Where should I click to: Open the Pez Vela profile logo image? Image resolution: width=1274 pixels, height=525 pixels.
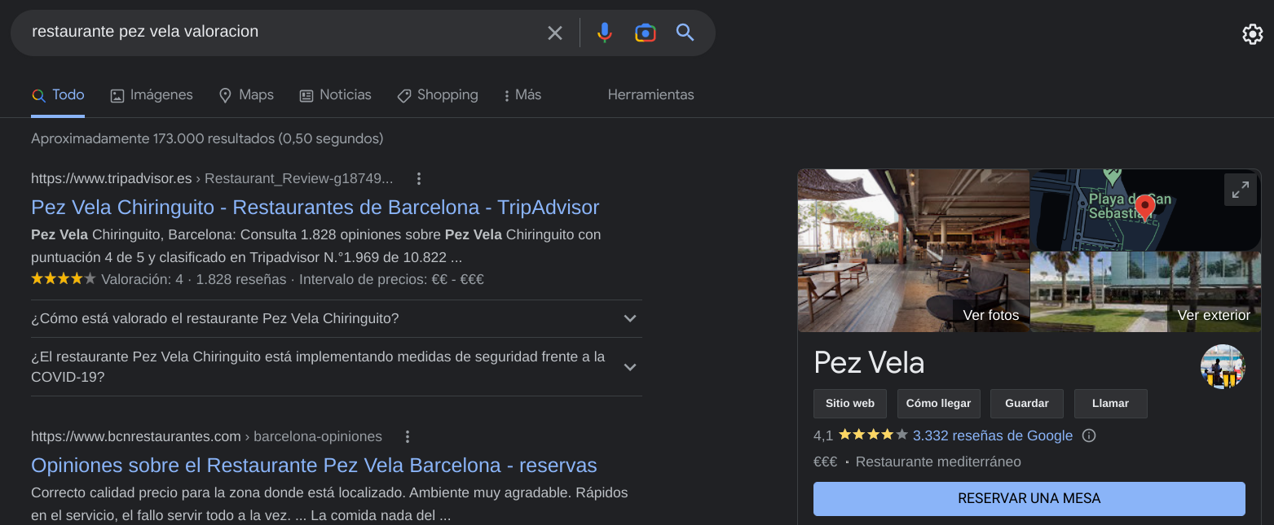[x=1223, y=366]
